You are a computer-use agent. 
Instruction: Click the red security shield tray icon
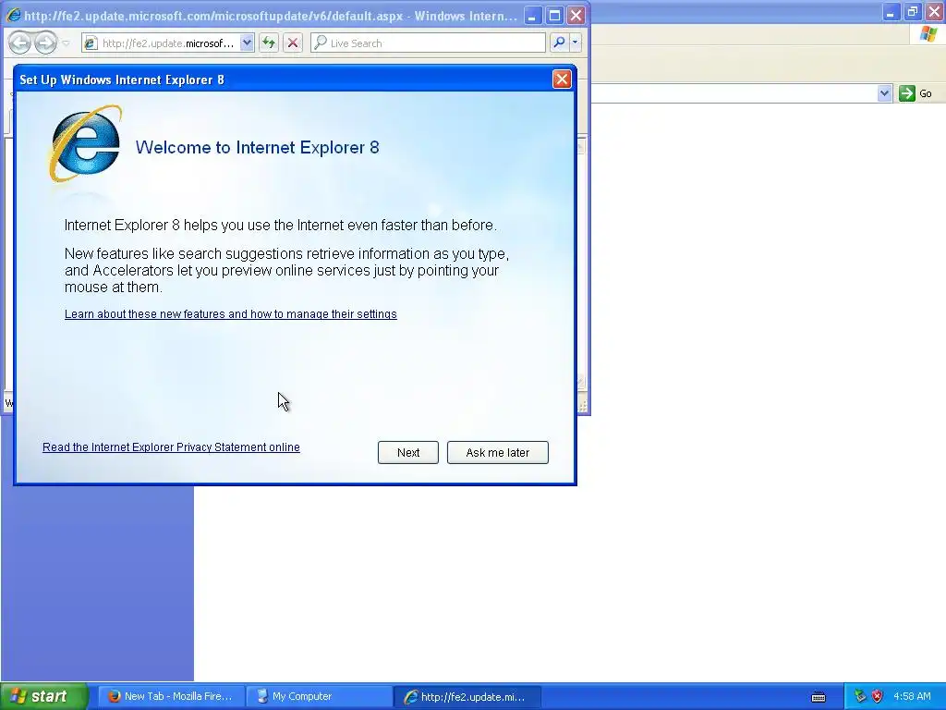[x=878, y=696]
